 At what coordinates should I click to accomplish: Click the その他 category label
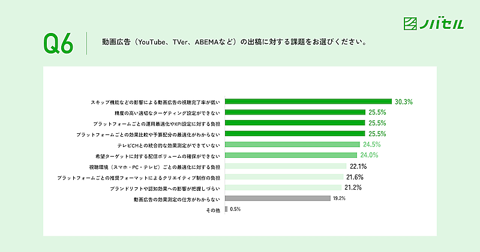click(213, 209)
